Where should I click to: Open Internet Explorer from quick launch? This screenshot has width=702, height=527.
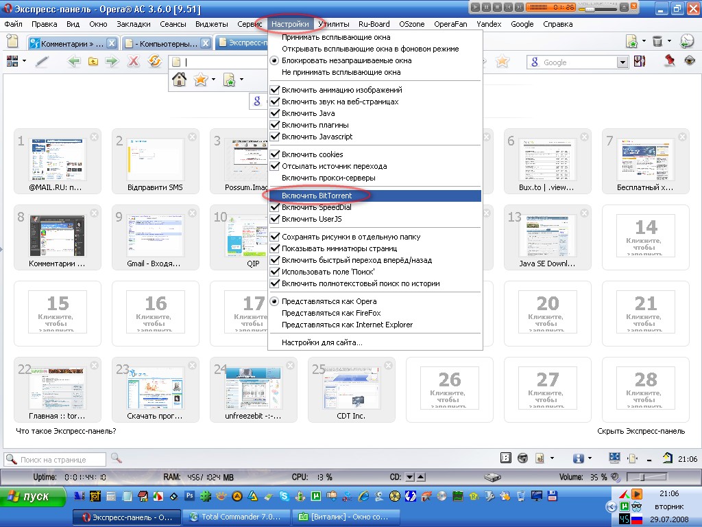[363, 495]
